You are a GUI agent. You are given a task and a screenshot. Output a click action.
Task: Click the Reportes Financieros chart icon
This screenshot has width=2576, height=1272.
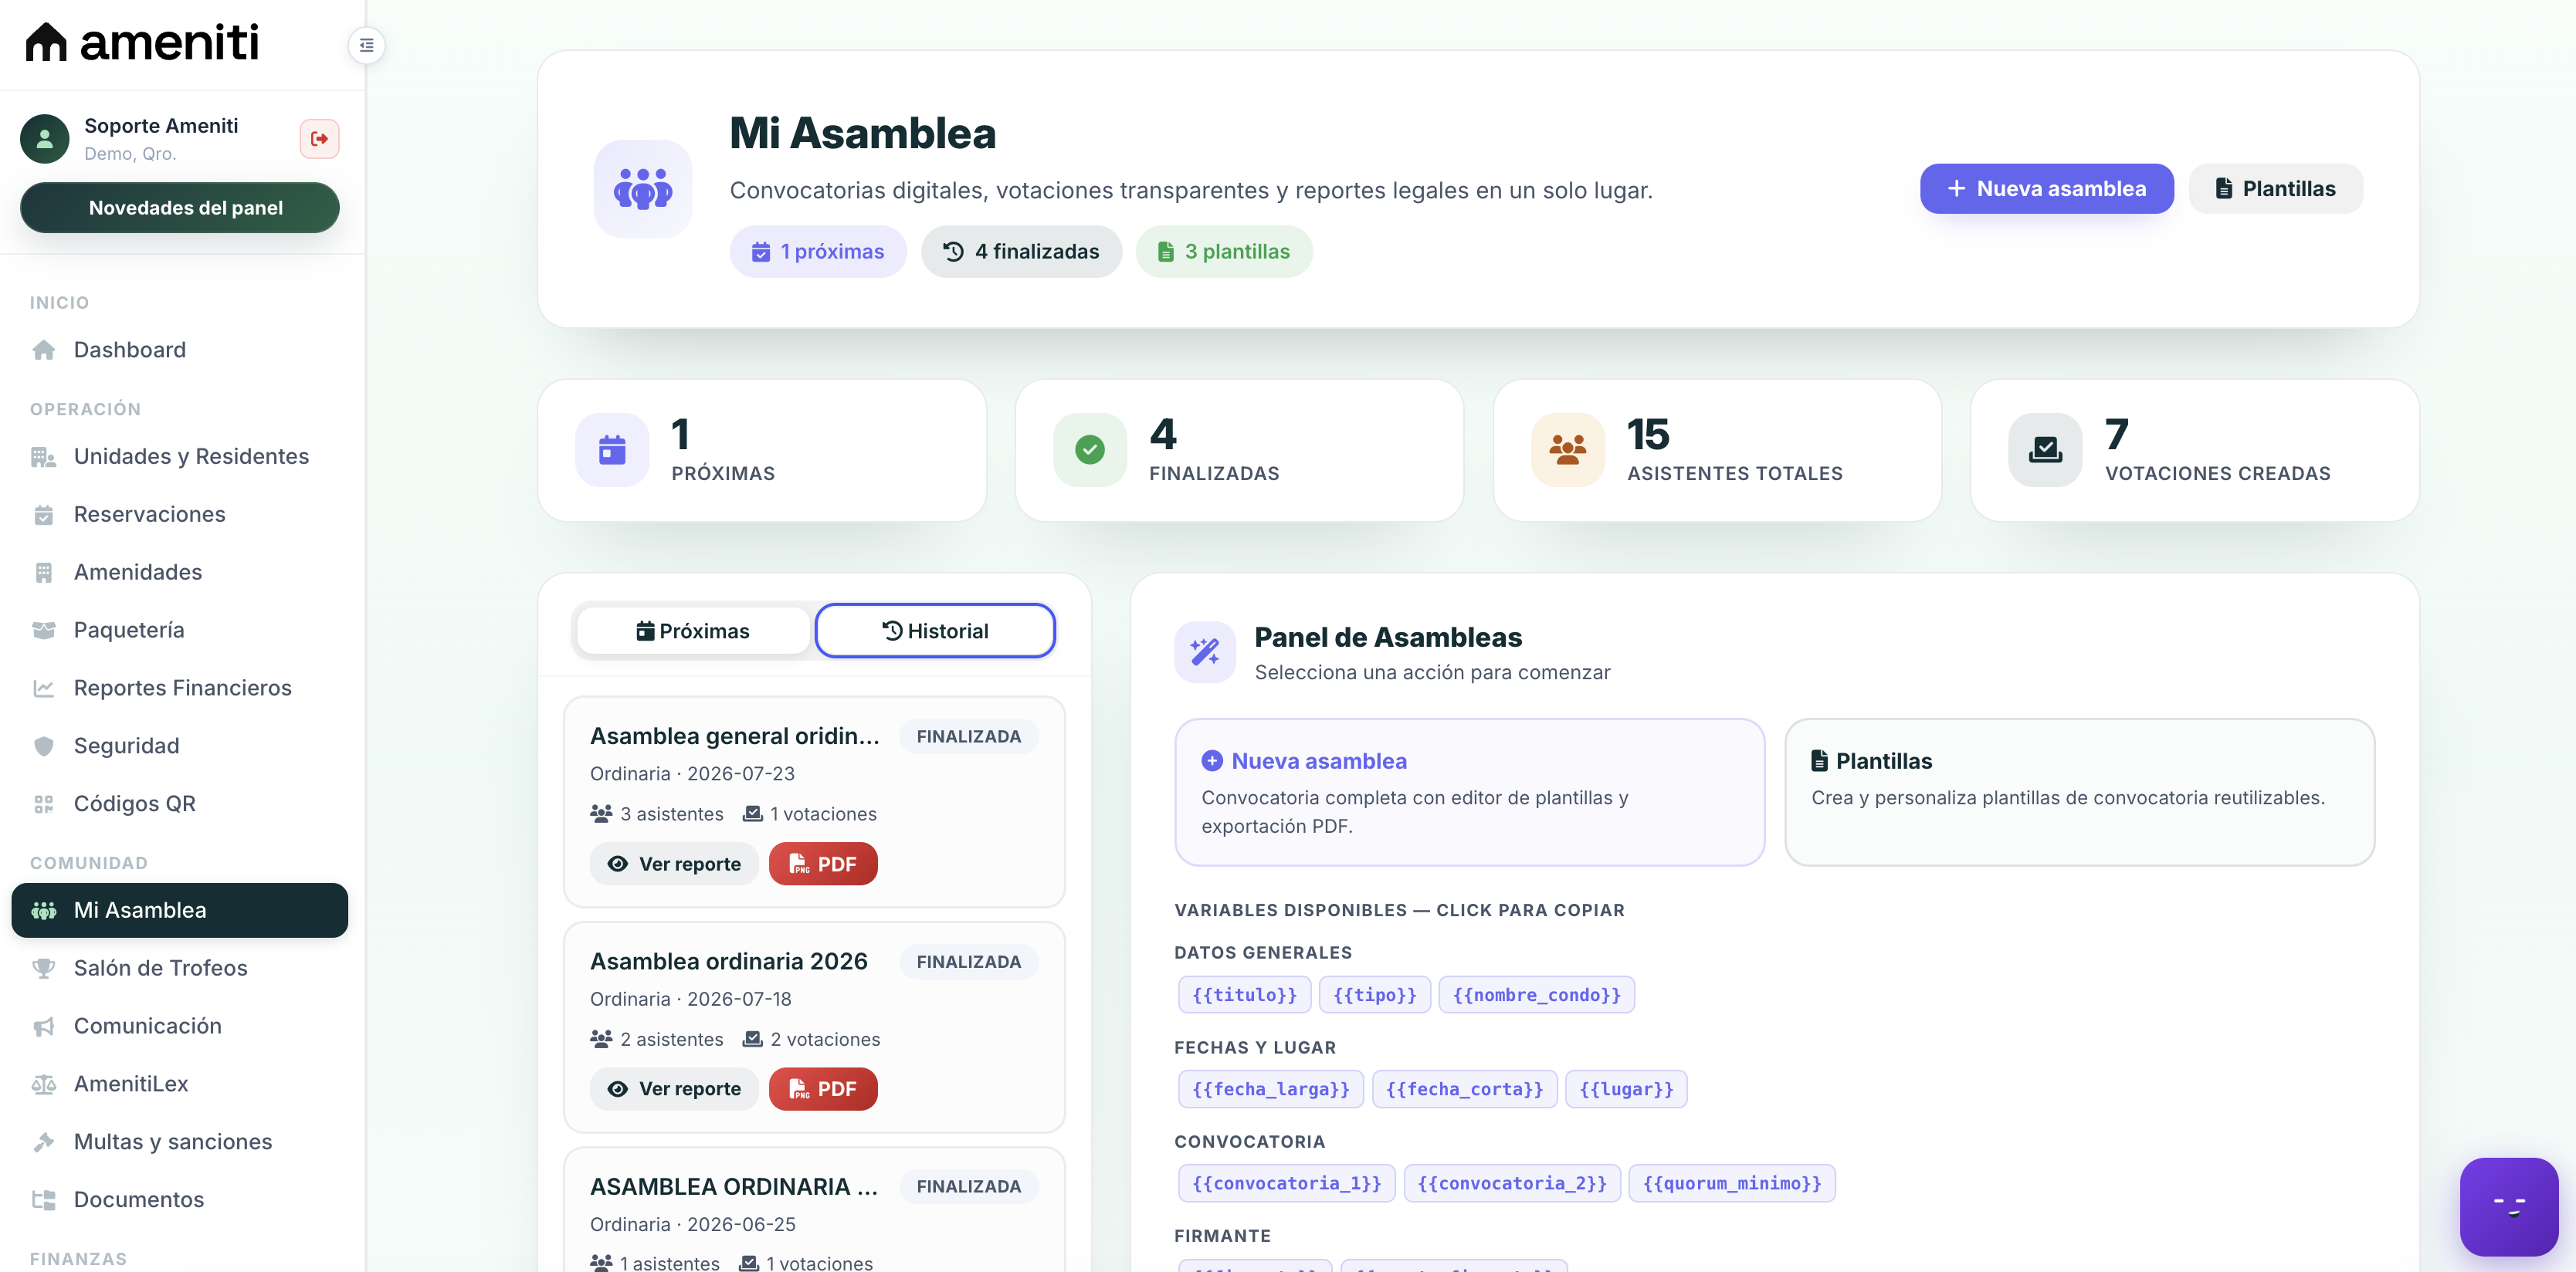(x=43, y=688)
